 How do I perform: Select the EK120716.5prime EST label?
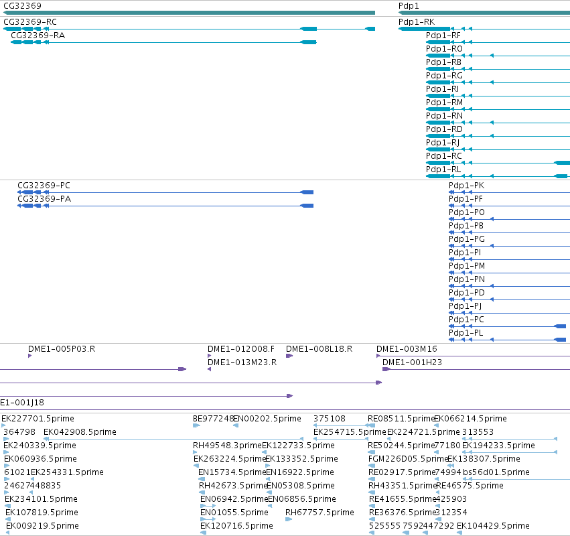[236, 527]
